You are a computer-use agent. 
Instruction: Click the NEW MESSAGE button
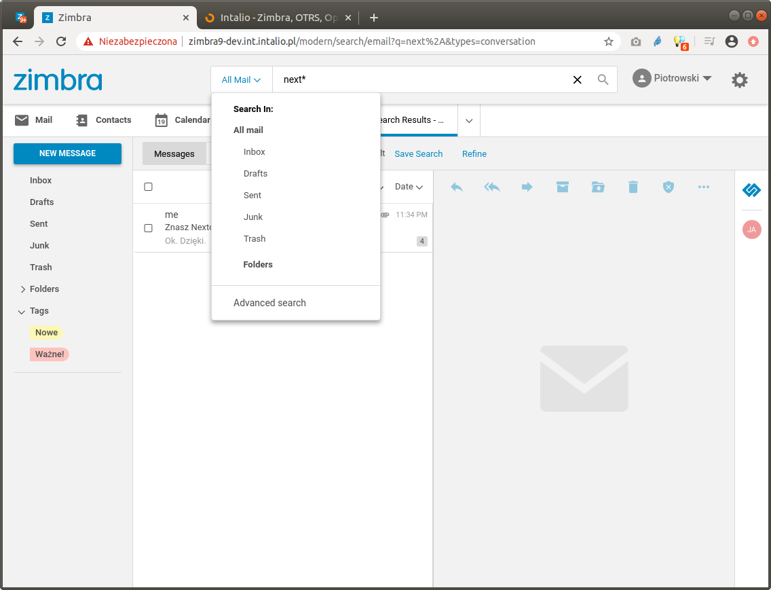click(67, 153)
